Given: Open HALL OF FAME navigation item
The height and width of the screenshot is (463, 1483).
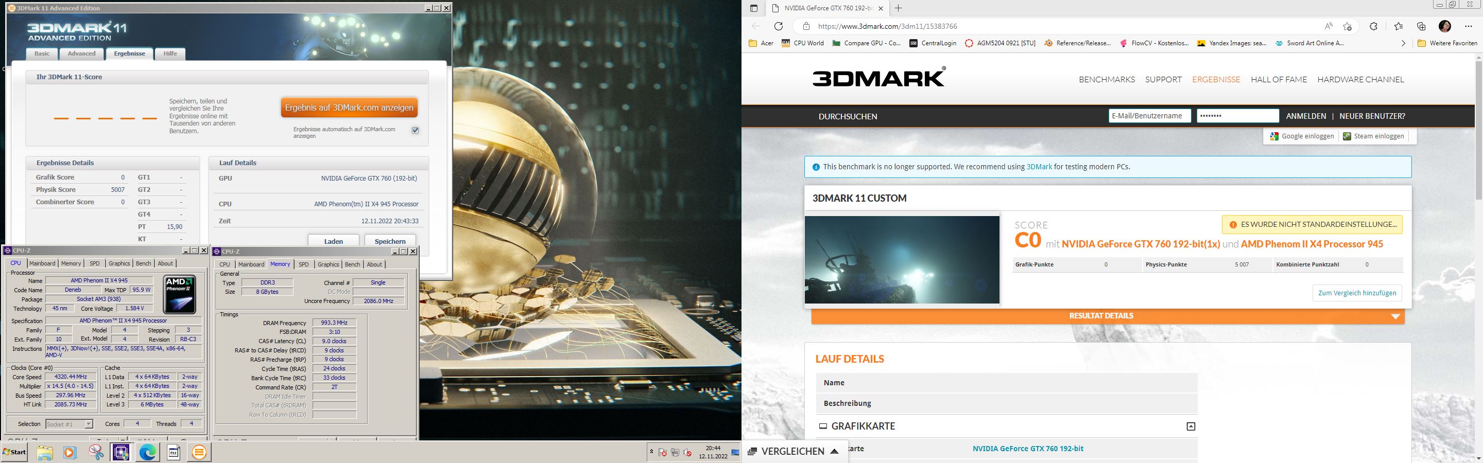Looking at the screenshot, I should (x=1279, y=79).
